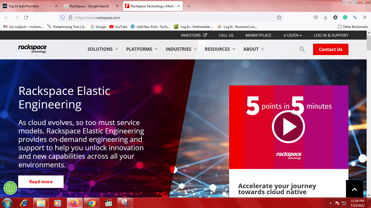Play the 5 points in 5 minutes video
The height and width of the screenshot is (208, 371).
click(288, 127)
